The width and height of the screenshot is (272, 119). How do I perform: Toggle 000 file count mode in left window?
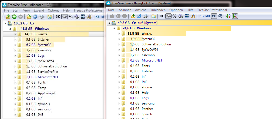[x=58, y=17]
